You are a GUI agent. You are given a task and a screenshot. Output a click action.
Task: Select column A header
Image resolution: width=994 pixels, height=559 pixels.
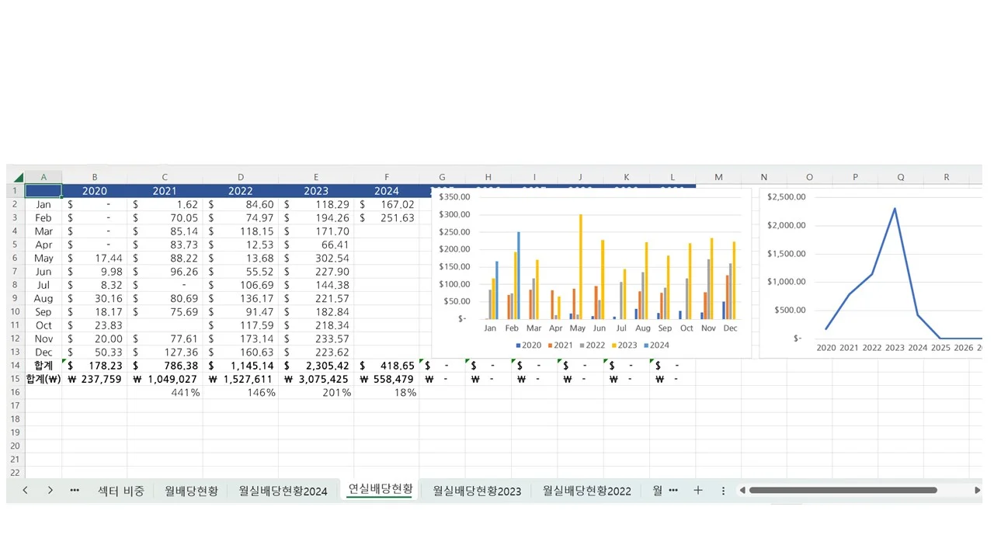(43, 177)
